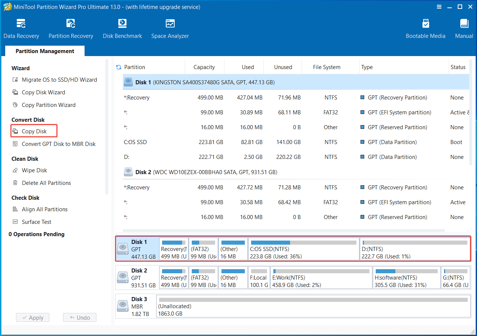Launch Partition Recovery

(x=70, y=28)
